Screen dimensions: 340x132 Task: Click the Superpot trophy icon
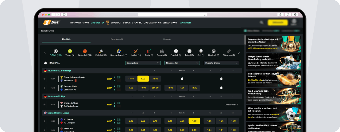[x=108, y=23]
